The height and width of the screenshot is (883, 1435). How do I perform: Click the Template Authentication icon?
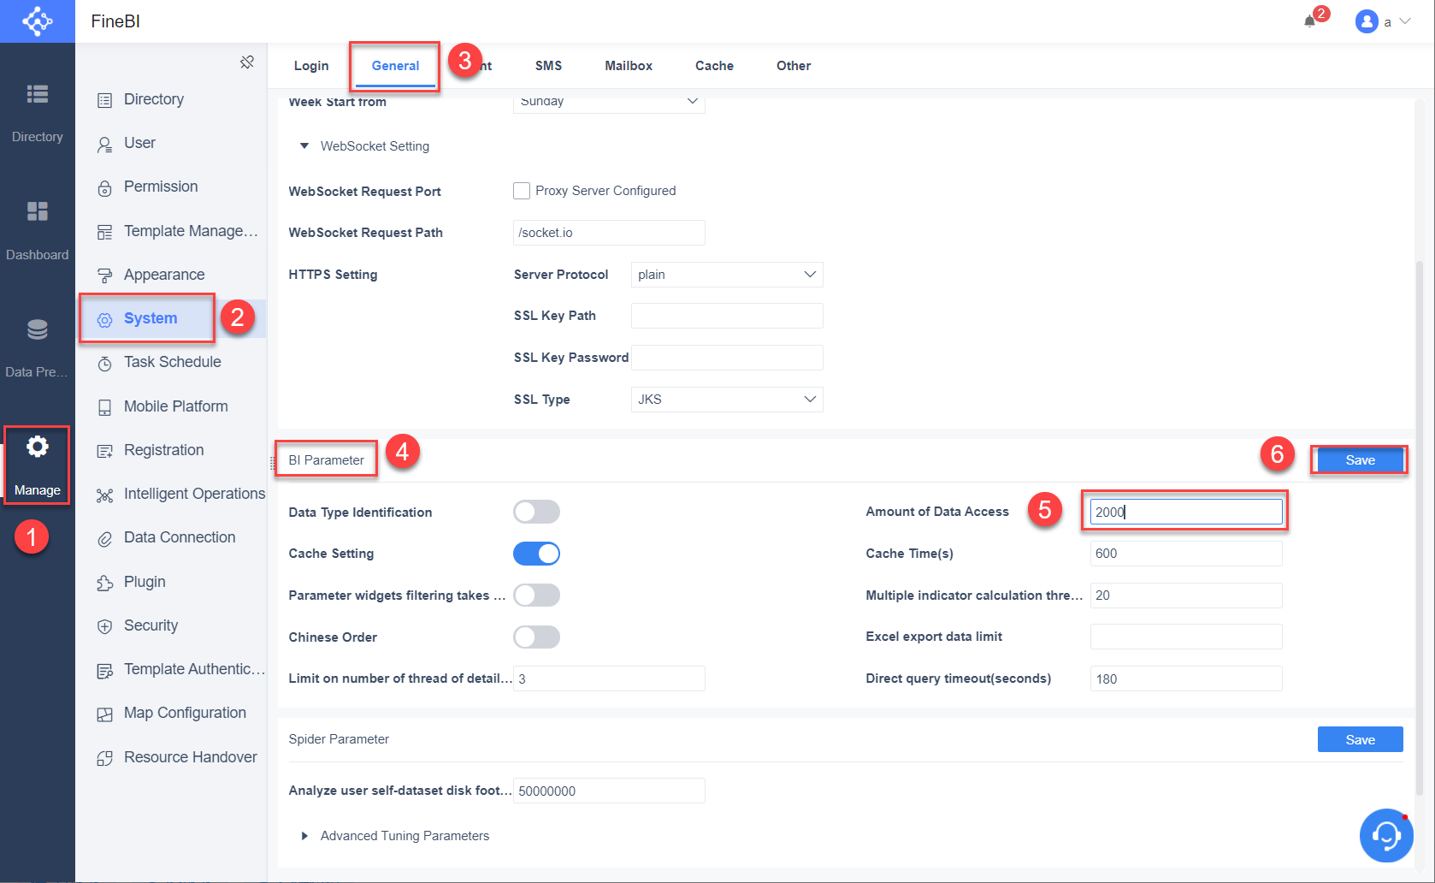click(x=104, y=671)
